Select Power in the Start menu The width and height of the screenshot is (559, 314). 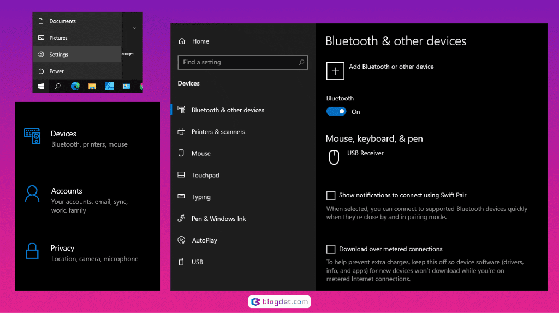coord(77,71)
